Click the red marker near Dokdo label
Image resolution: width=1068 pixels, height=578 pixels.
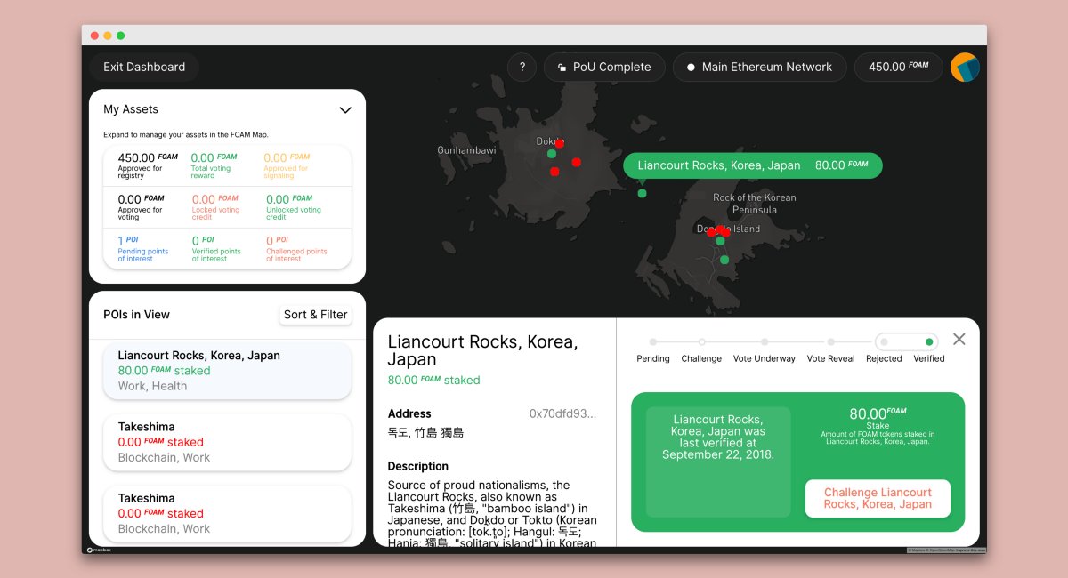[x=560, y=143]
